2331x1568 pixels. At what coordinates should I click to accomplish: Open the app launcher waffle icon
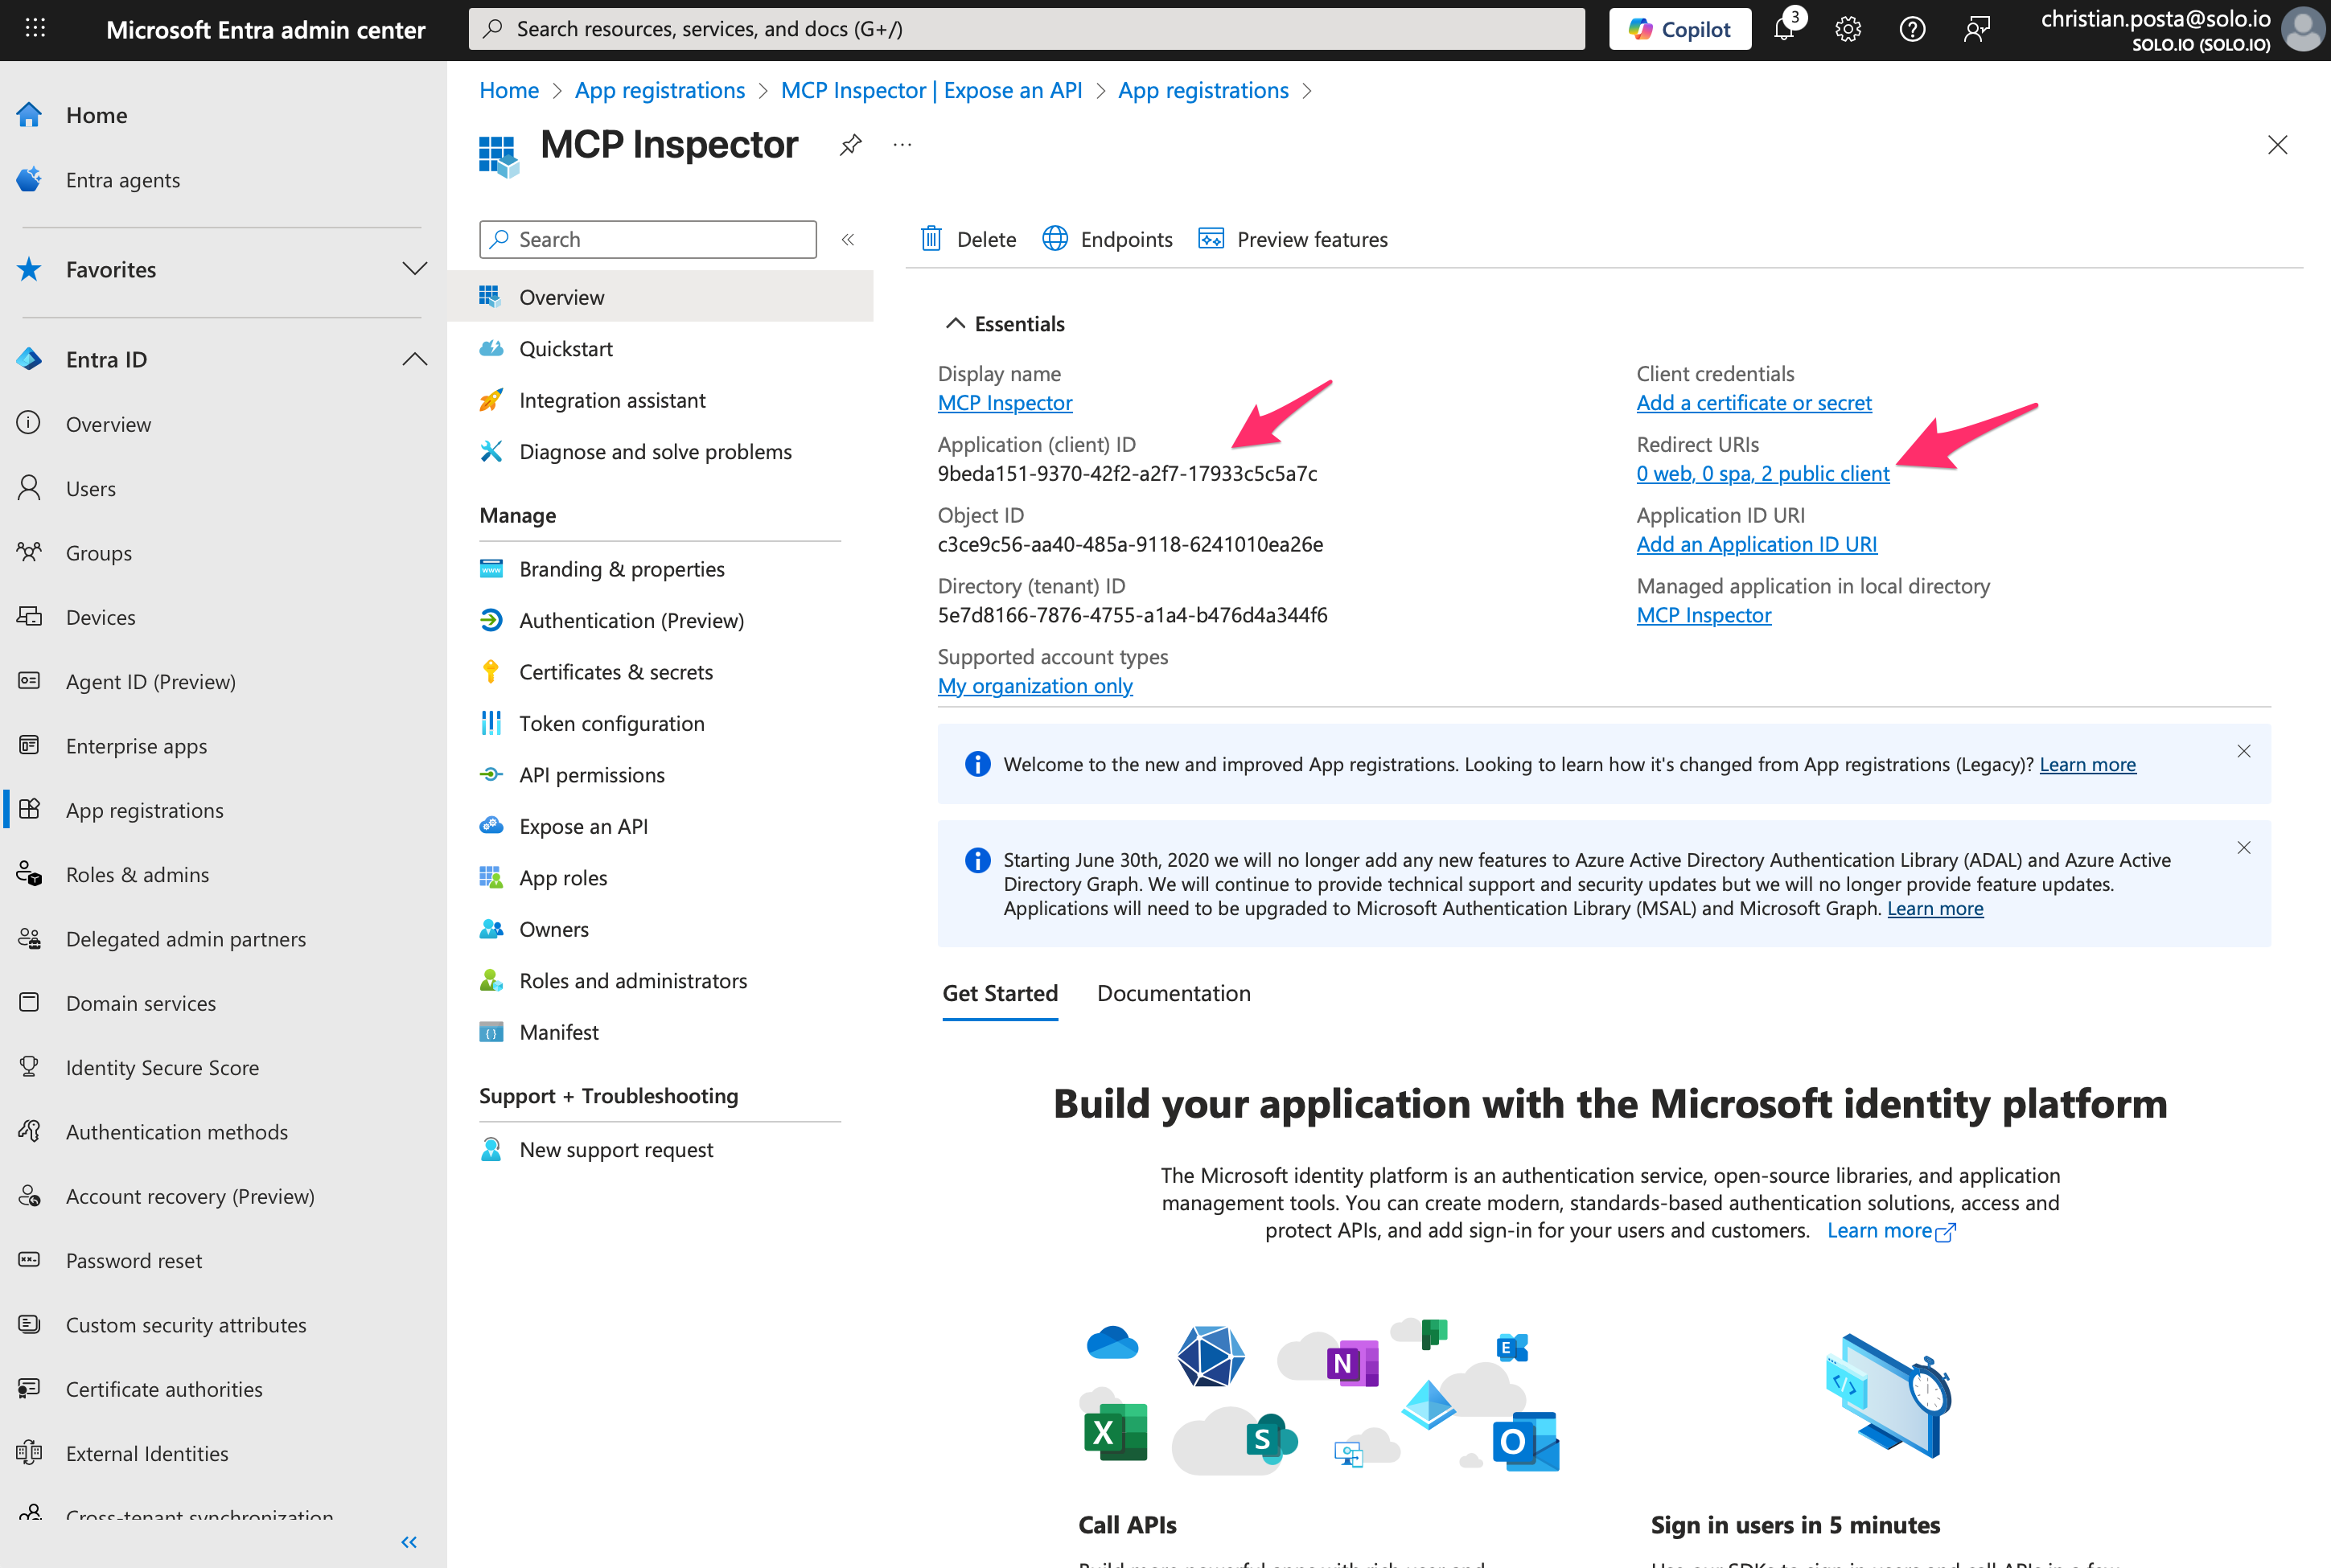click(35, 28)
